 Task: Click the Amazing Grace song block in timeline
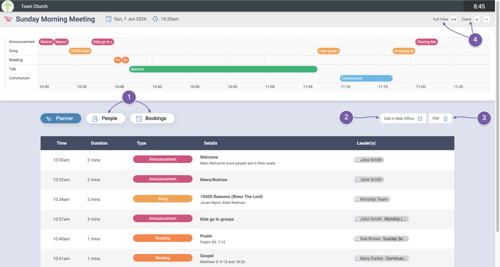(404, 51)
